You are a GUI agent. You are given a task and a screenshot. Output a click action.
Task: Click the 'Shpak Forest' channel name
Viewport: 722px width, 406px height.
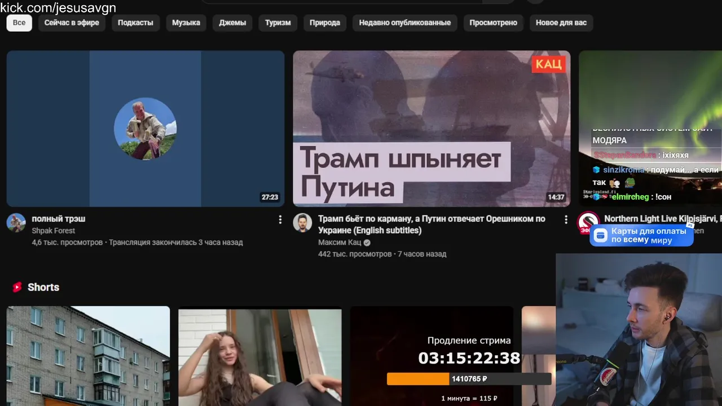53,231
